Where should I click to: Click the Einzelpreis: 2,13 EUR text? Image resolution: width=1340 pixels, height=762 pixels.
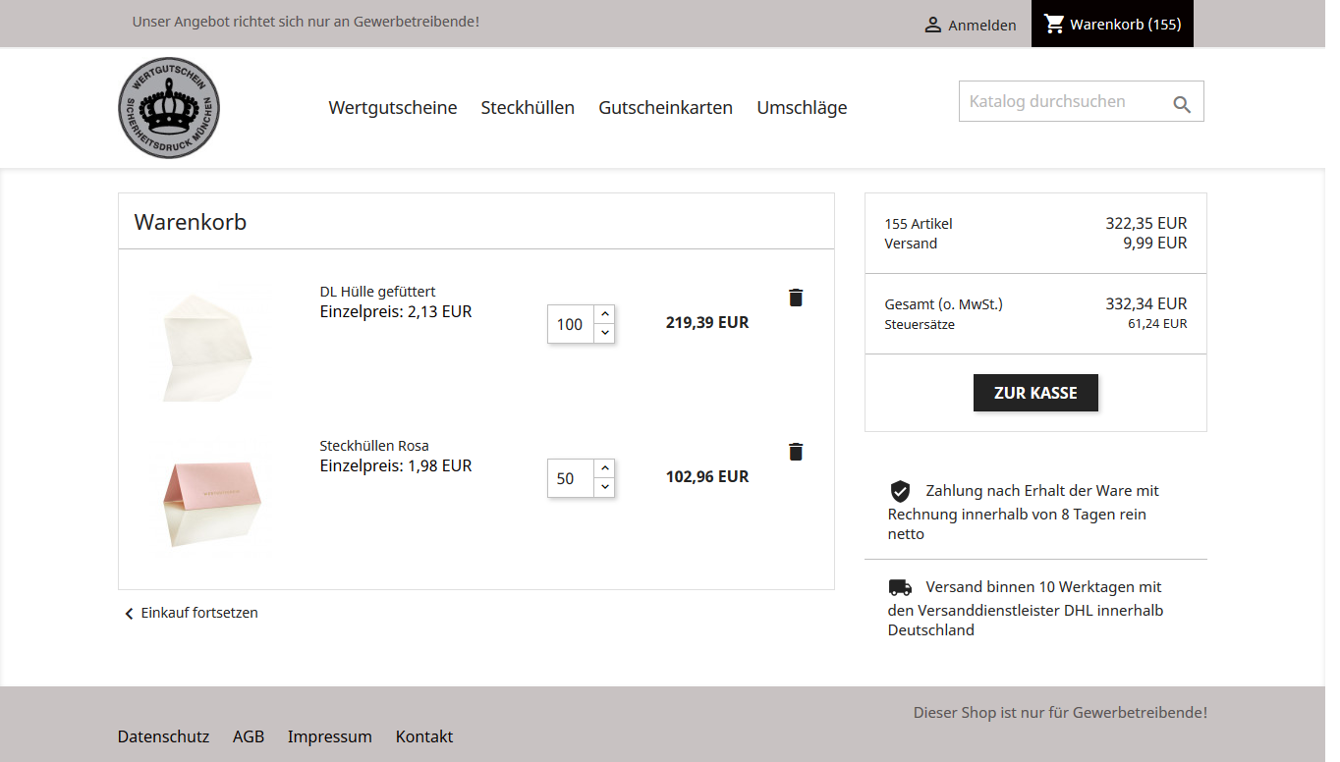pyautogui.click(x=396, y=312)
